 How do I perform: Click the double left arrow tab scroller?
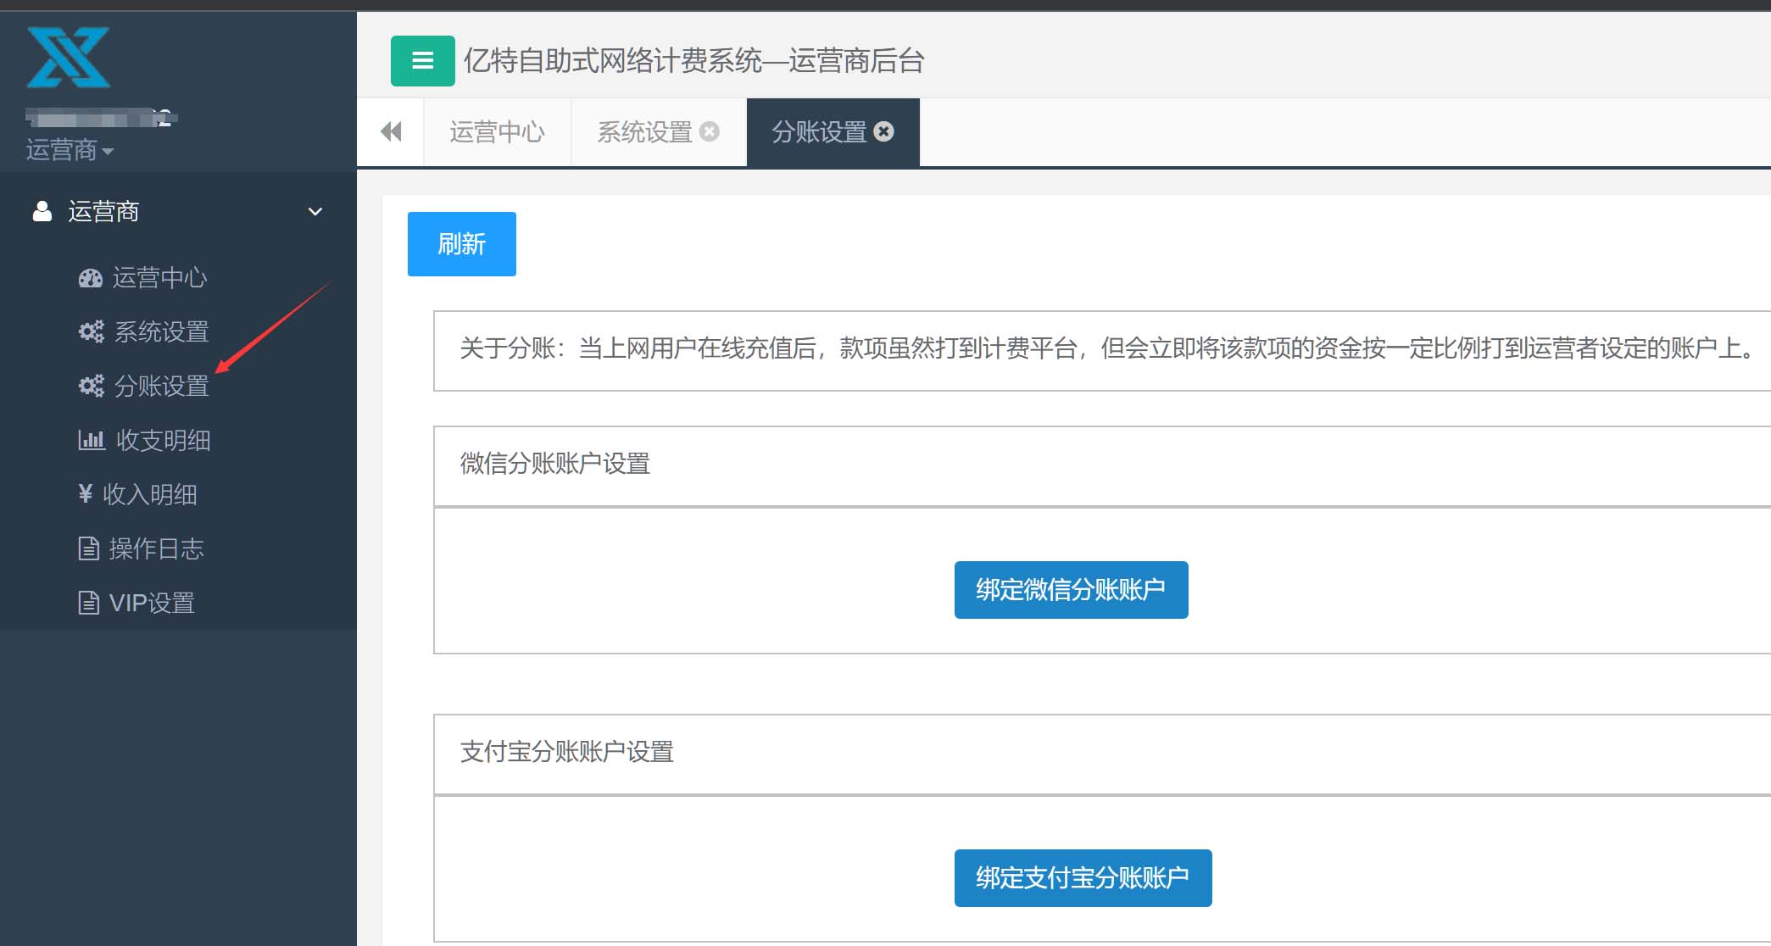click(391, 131)
